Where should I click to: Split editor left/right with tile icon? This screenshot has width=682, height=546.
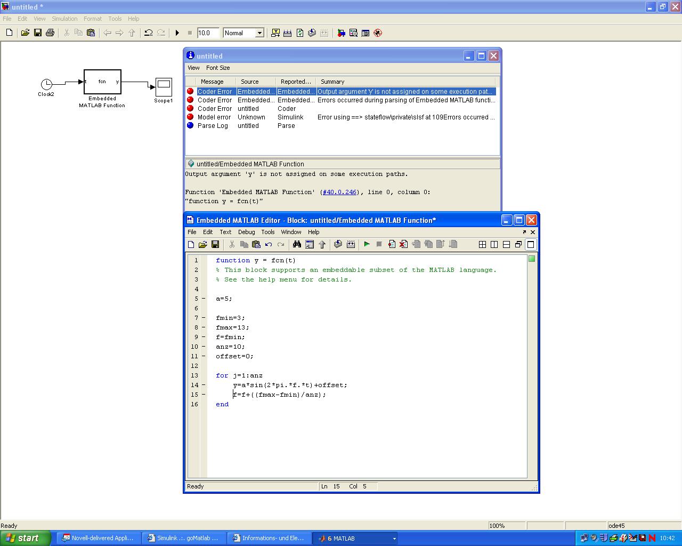pos(494,244)
